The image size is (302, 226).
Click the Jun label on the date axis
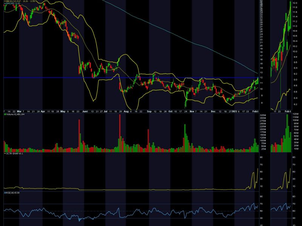coord(85,111)
